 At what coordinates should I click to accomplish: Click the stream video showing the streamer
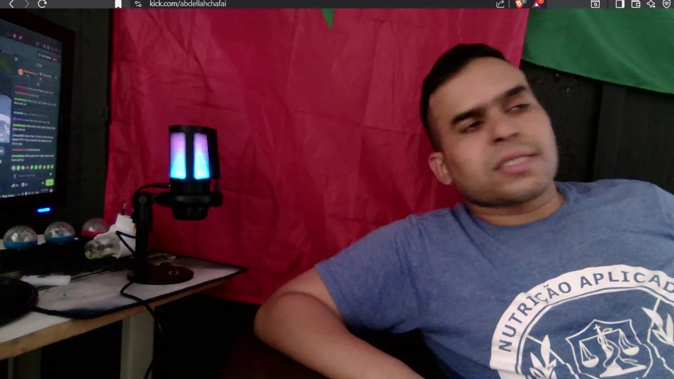tap(337, 194)
